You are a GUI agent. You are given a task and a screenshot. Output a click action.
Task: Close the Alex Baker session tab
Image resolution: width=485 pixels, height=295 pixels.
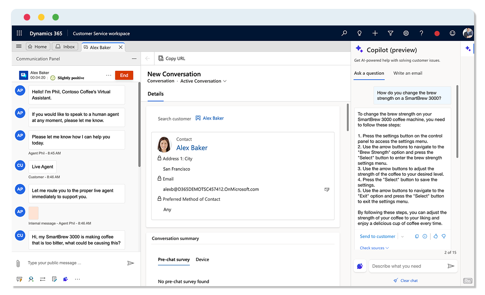pos(120,47)
